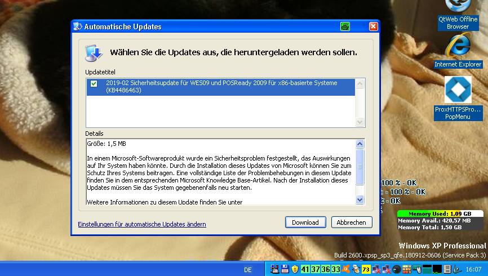Screen dimensions: 488x276
Task: Click the teal memory meter tray icon
Action: (x=427, y=269)
